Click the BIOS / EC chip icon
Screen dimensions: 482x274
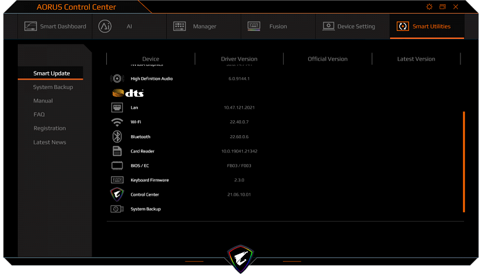click(x=117, y=165)
